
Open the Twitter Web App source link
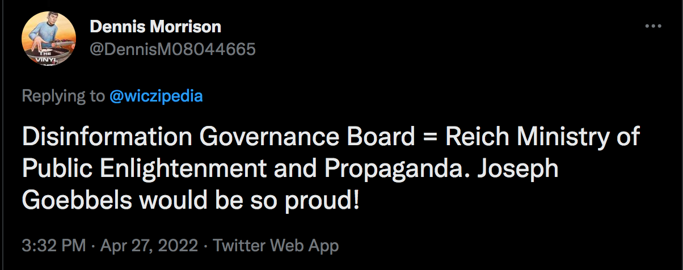tap(275, 246)
